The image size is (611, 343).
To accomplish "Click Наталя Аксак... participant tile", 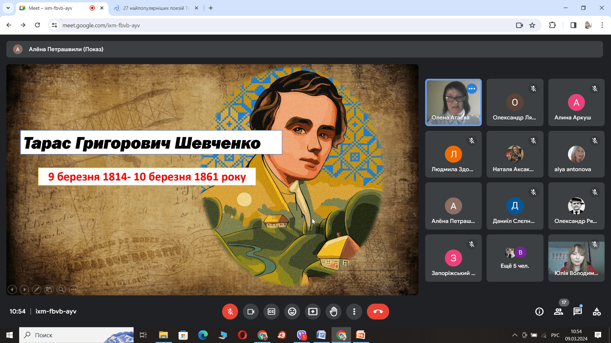I will click(515, 154).
